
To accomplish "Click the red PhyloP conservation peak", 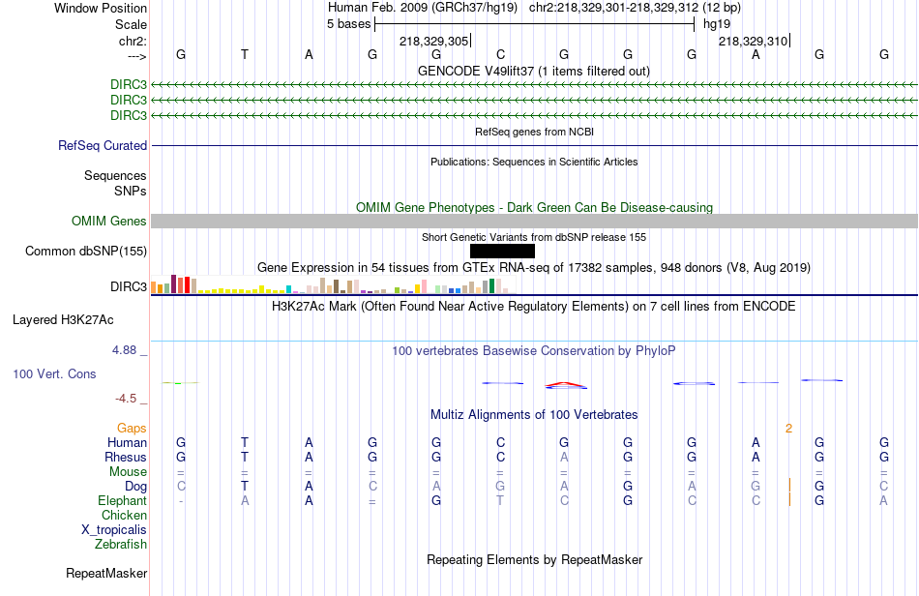I will (x=566, y=385).
